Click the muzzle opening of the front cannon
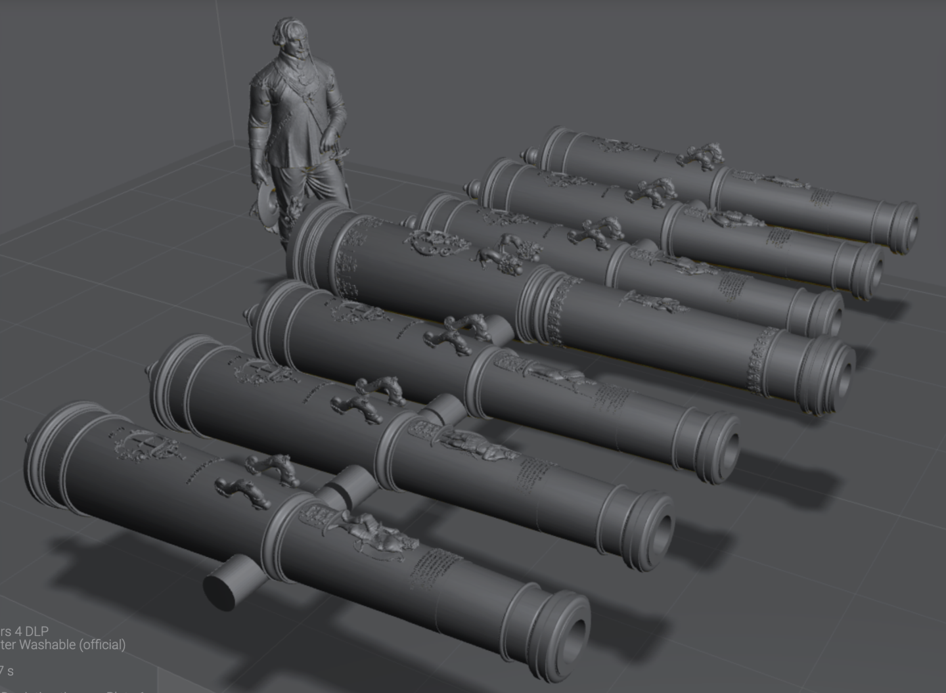 coord(578,631)
